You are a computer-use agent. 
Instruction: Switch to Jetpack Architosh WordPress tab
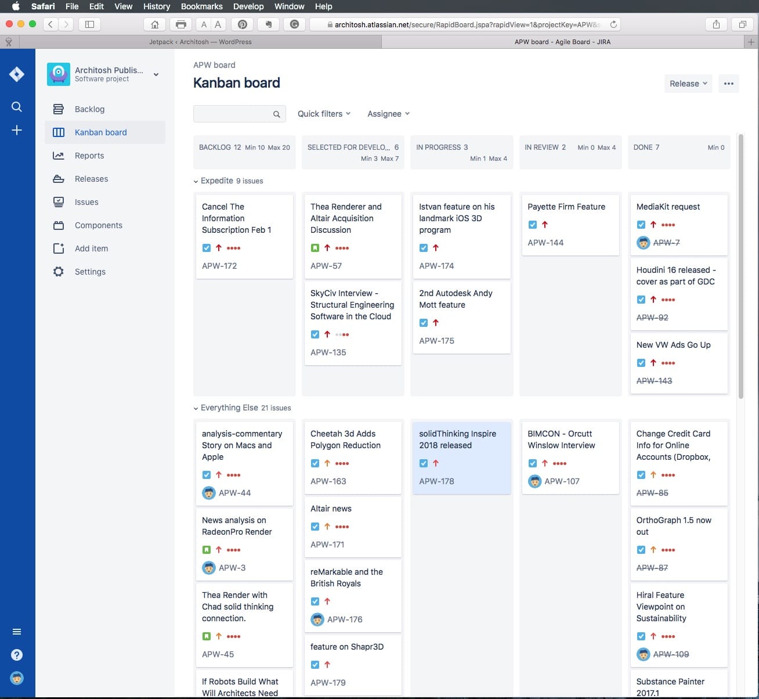point(200,42)
